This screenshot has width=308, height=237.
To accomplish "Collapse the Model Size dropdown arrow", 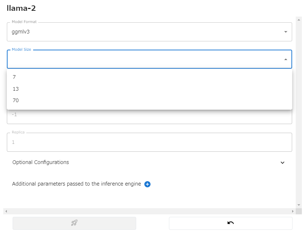I will pos(286,59).
